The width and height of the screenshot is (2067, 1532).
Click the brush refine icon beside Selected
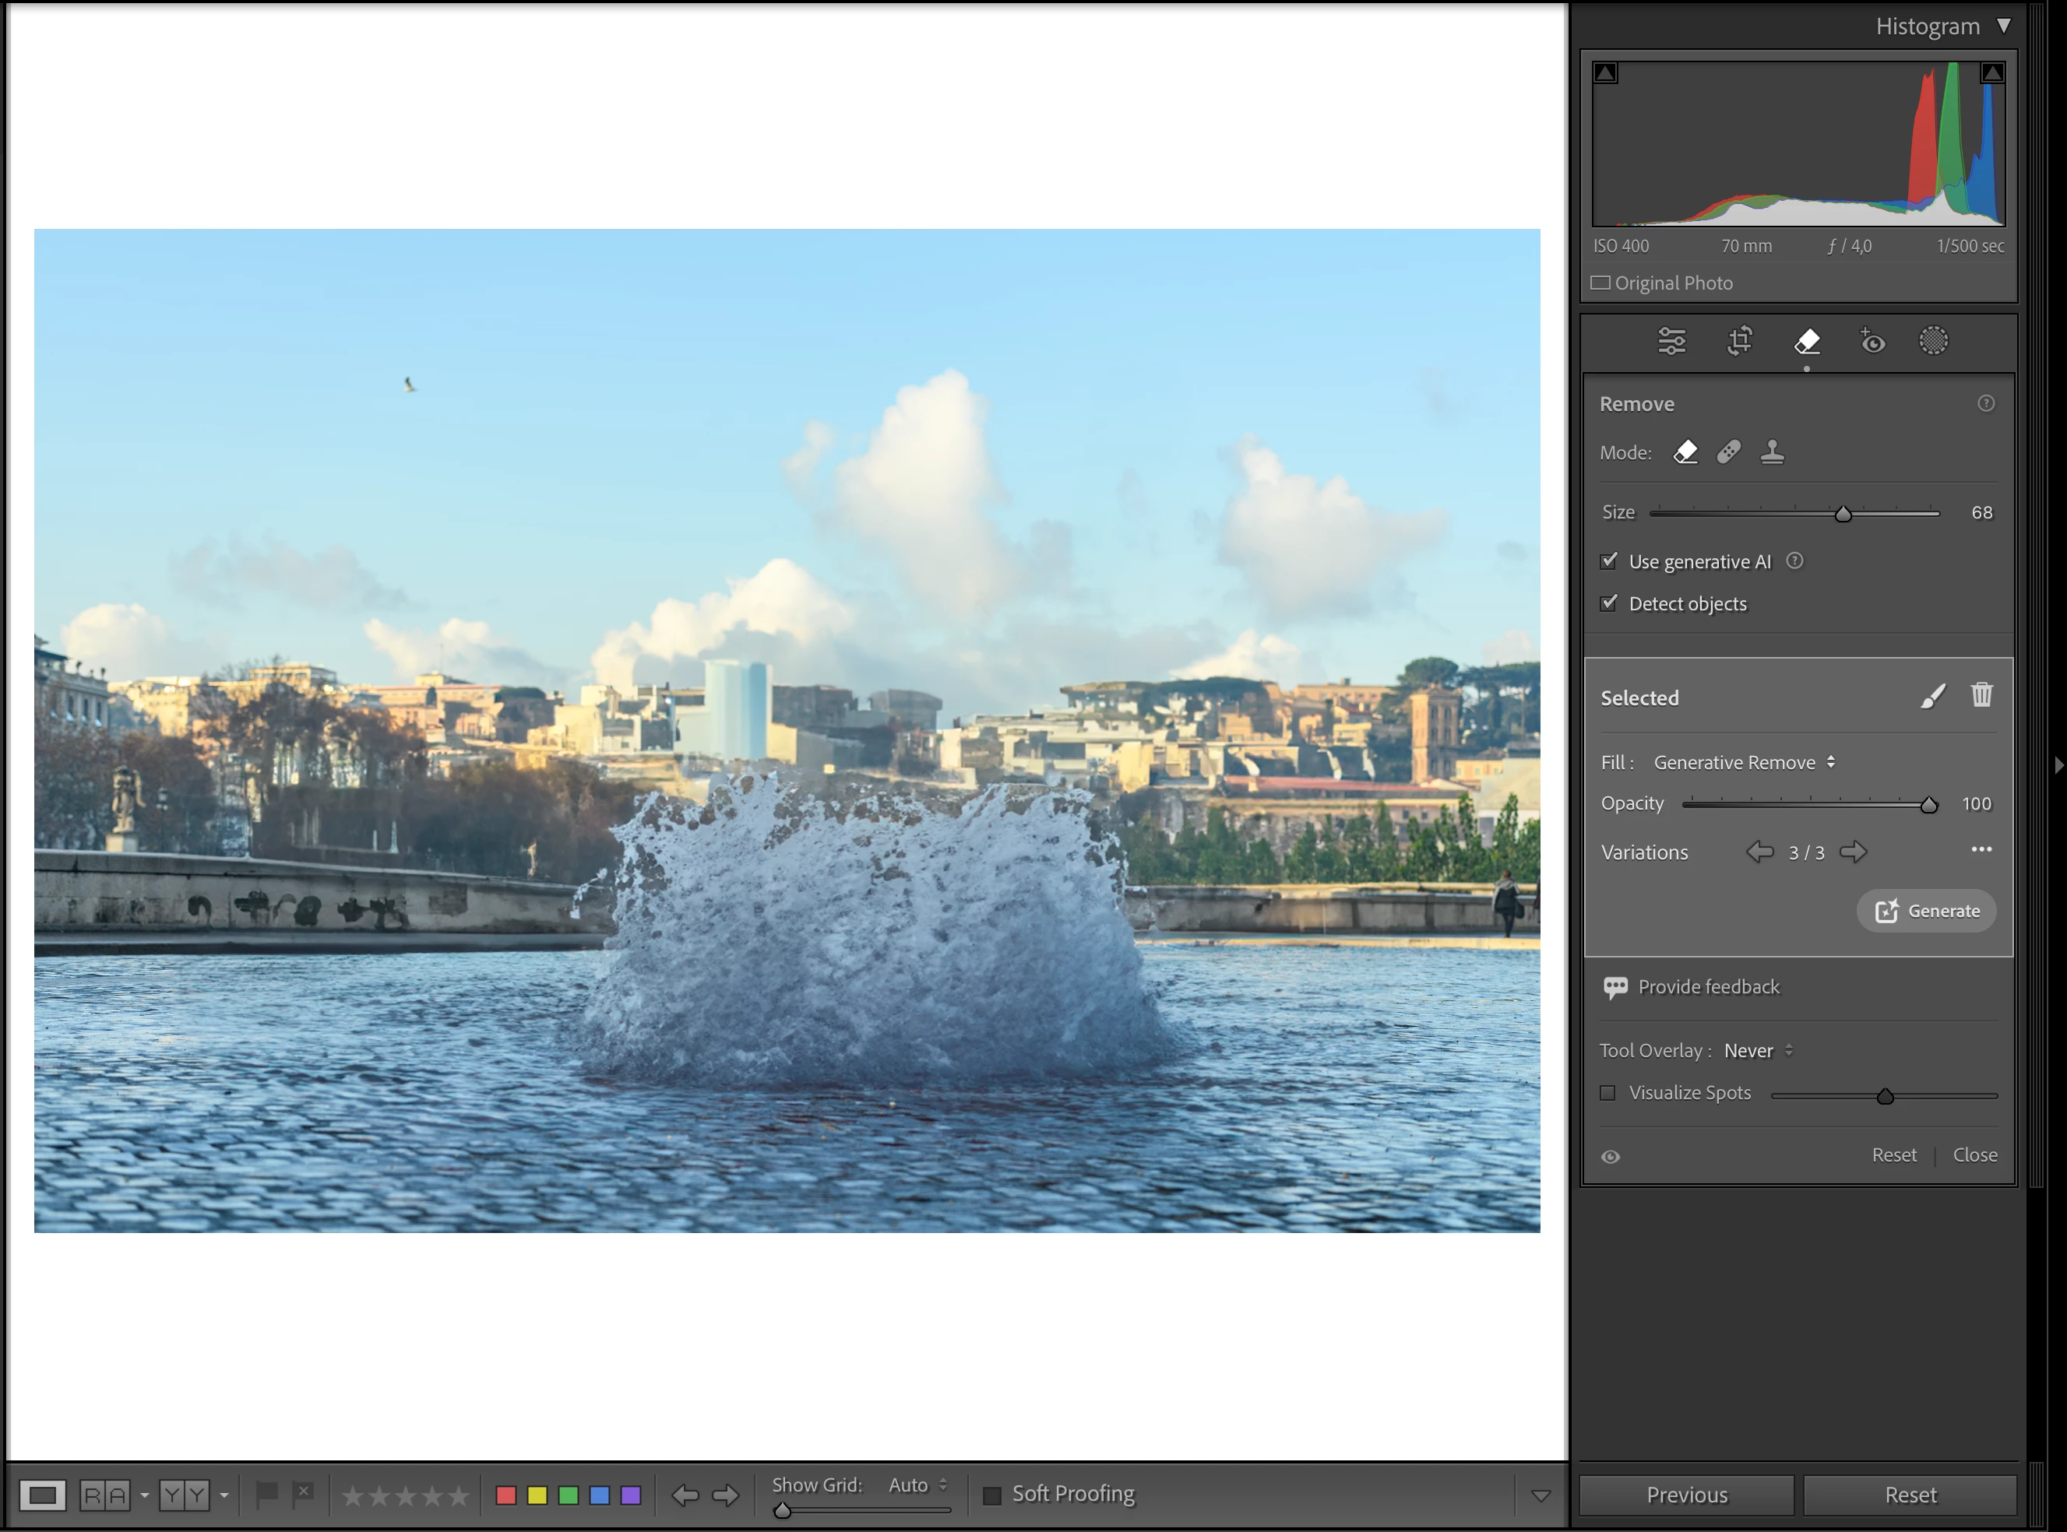pos(1932,697)
